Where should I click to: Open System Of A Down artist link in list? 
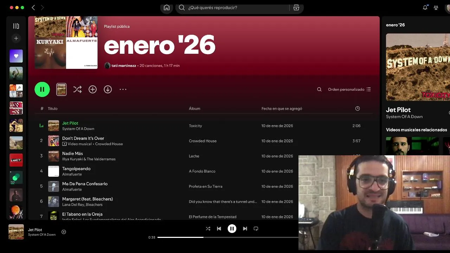[78, 129]
